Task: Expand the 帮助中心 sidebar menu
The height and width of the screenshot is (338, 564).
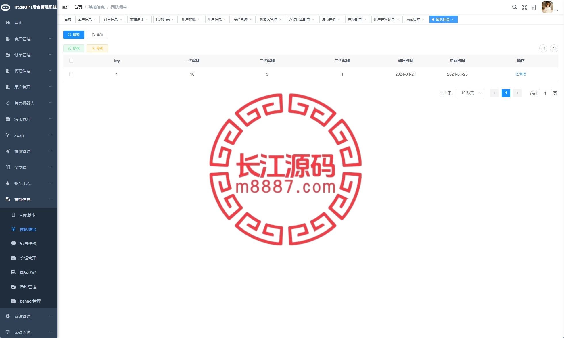Action: click(x=29, y=184)
